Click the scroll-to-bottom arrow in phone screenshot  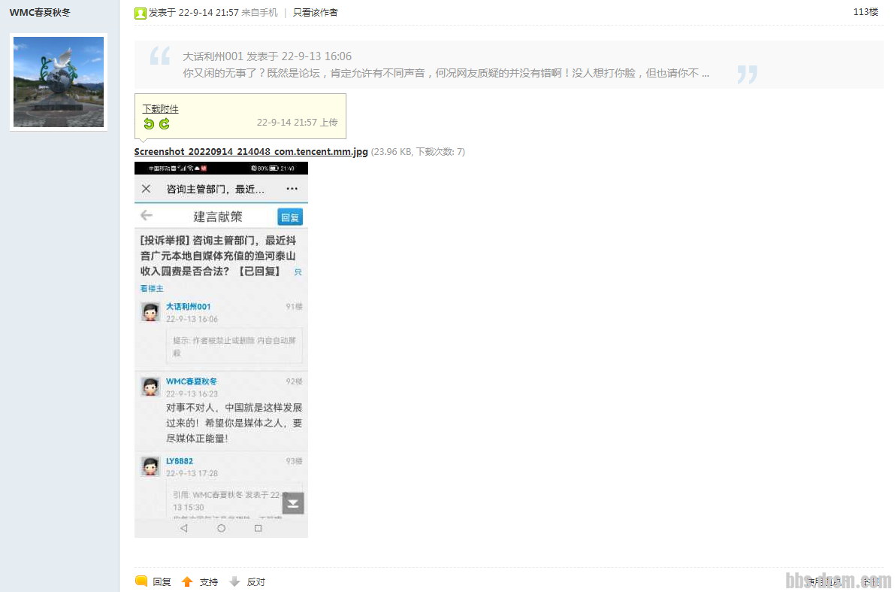point(293,503)
